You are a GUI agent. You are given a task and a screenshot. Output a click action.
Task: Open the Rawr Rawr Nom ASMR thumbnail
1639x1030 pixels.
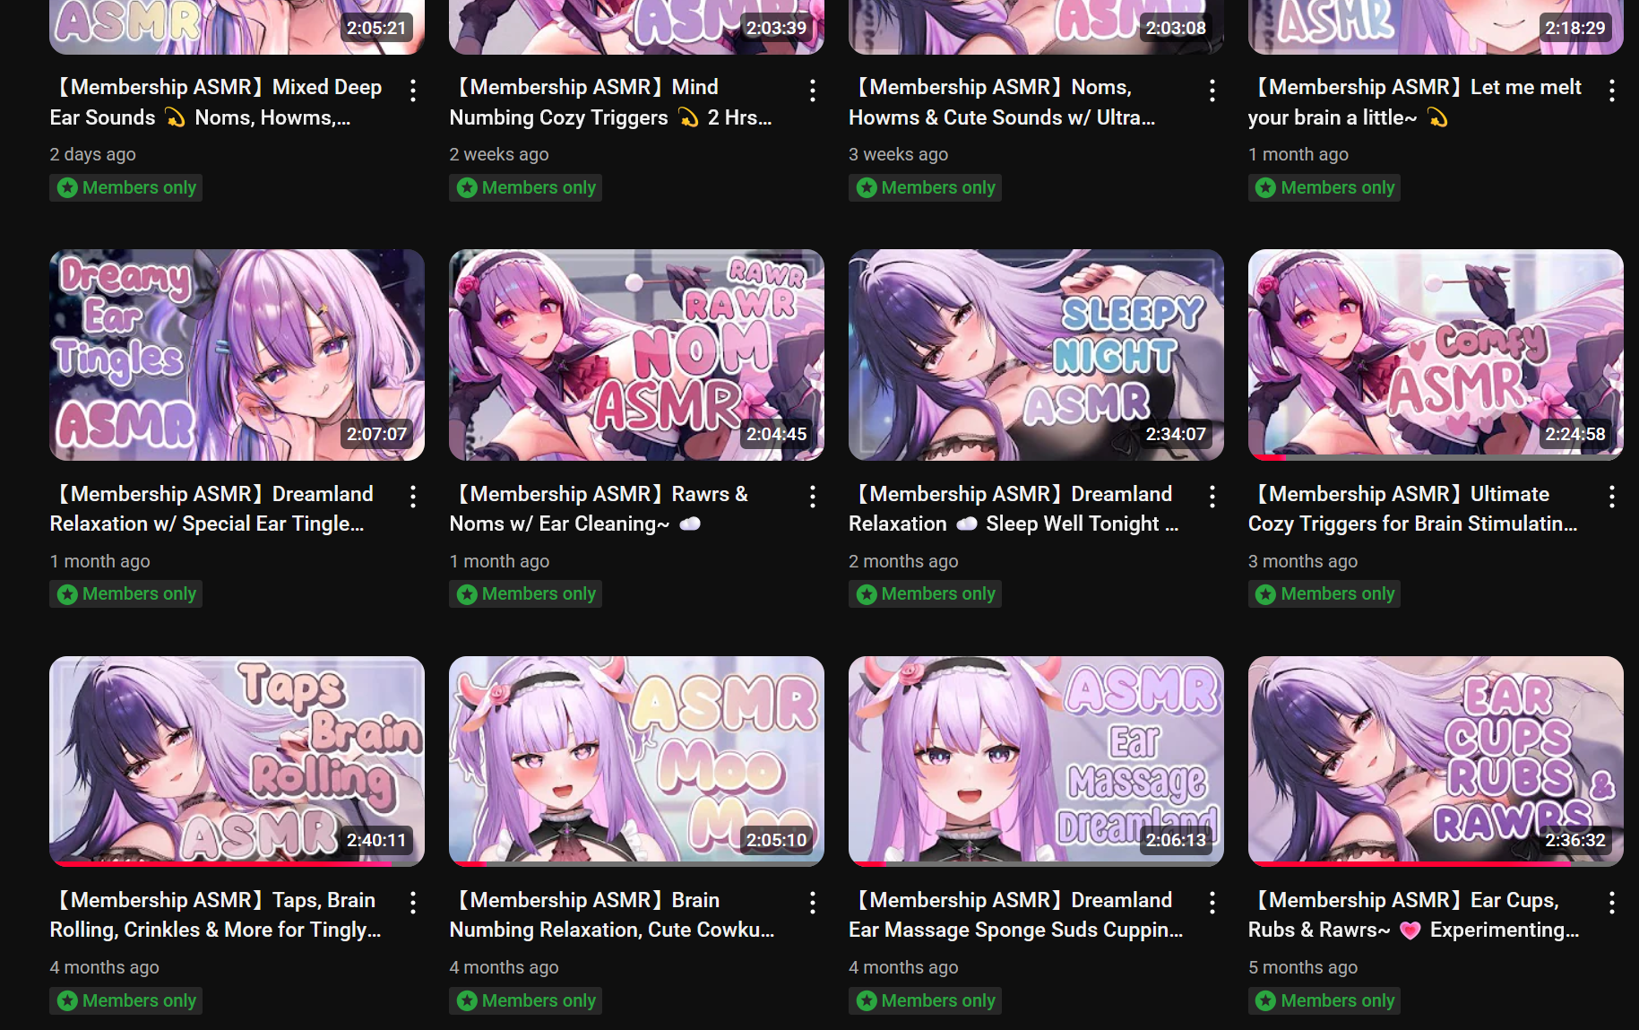click(x=637, y=355)
